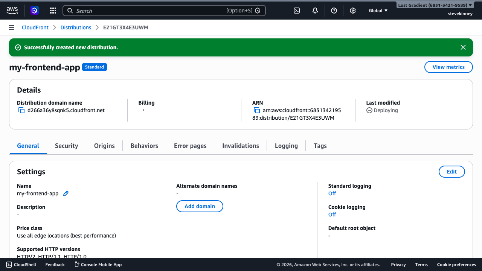Image resolution: width=482 pixels, height=271 pixels.
Task: Open the Terms footer link
Action: tap(421, 265)
